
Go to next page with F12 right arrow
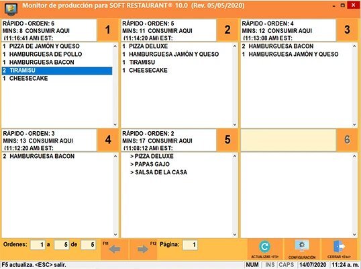point(143,249)
